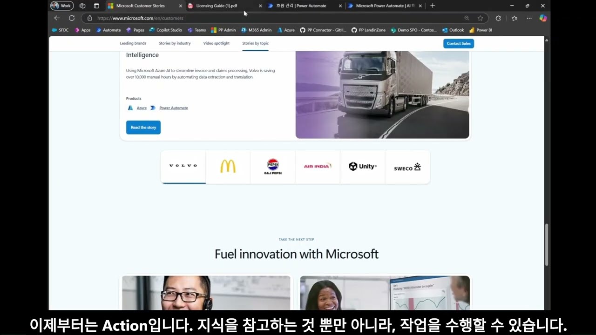Go back using the back arrow
This screenshot has width=596, height=335.
pyautogui.click(x=57, y=18)
